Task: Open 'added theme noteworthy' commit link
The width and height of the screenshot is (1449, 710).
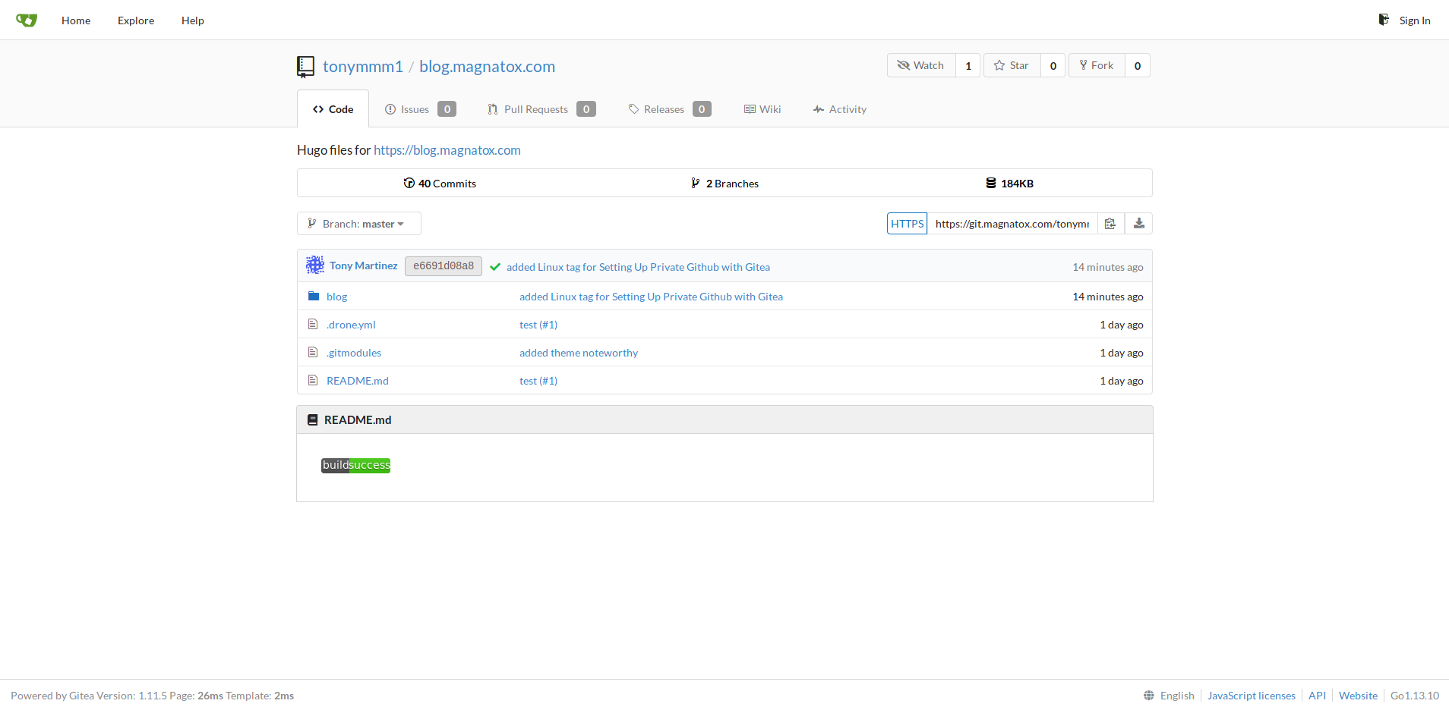Action: [x=579, y=353]
